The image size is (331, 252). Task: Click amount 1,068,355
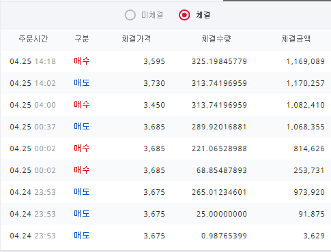(306, 127)
